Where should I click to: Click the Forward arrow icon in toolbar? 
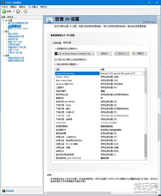click(x=18, y=11)
